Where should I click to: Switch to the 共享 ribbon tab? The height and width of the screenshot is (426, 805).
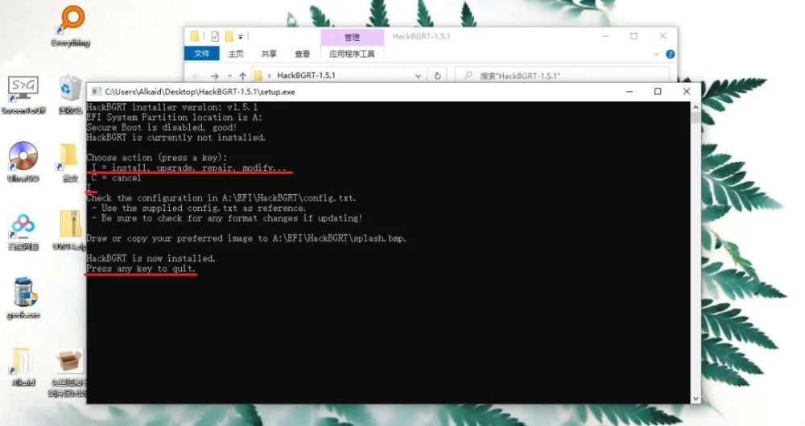click(x=269, y=54)
